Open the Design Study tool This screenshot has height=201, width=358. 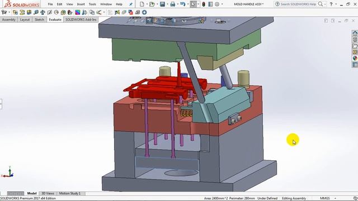[4, 12]
